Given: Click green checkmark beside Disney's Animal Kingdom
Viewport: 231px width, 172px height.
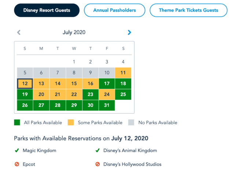Looking at the screenshot, I should click(x=98, y=150).
